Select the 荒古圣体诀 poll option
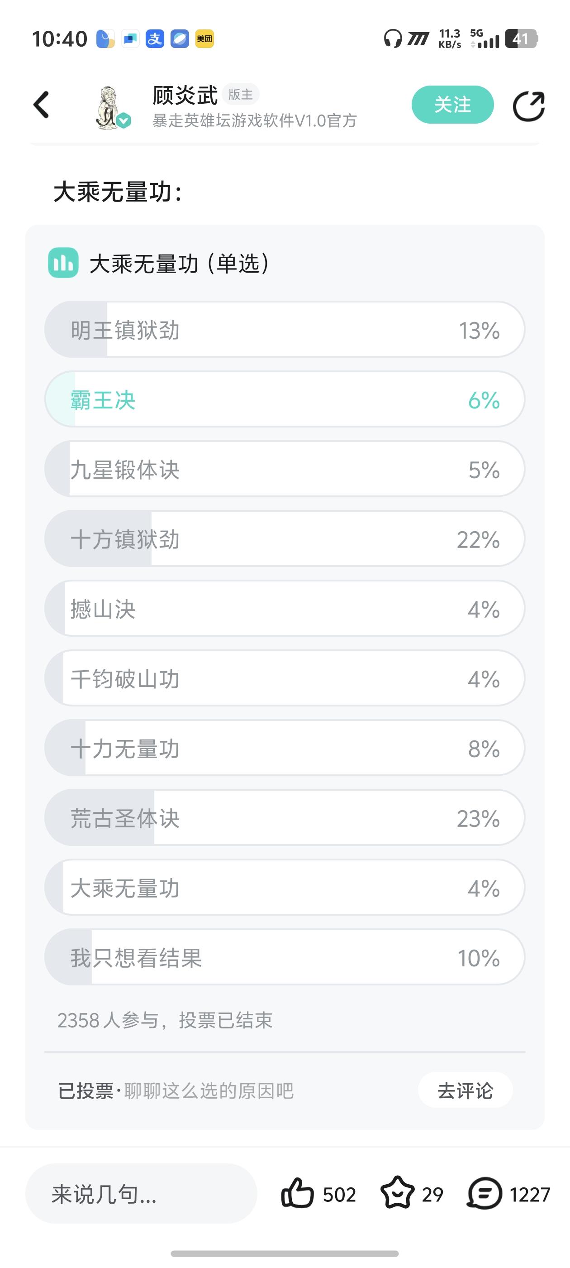Image resolution: width=570 pixels, height=1268 pixels. tap(284, 818)
